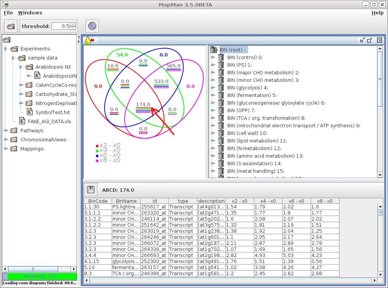Click the root folder icon atop tree
Viewport: 388px width, 288px height.
pos(7,39)
